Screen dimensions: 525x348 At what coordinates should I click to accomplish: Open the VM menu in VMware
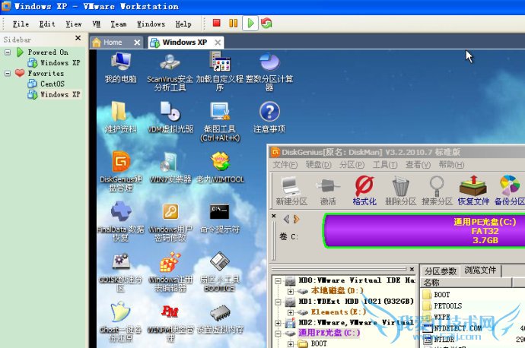coord(96,24)
